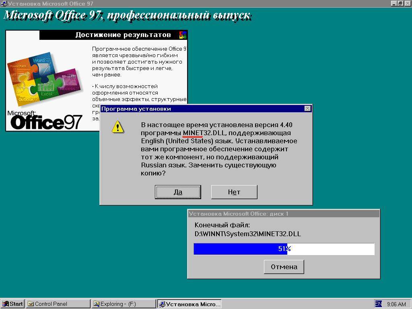Viewport: 412px width, 309px height.
Task: Decline replacement with the Нет button
Action: pos(234,192)
